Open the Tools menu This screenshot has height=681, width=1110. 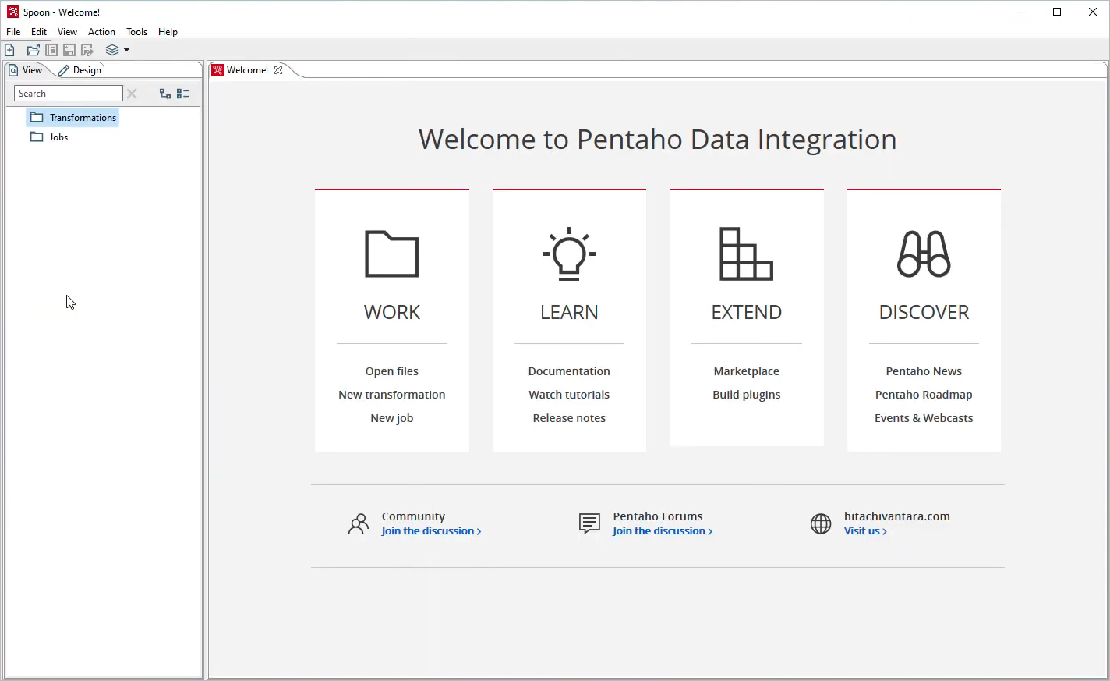click(137, 32)
